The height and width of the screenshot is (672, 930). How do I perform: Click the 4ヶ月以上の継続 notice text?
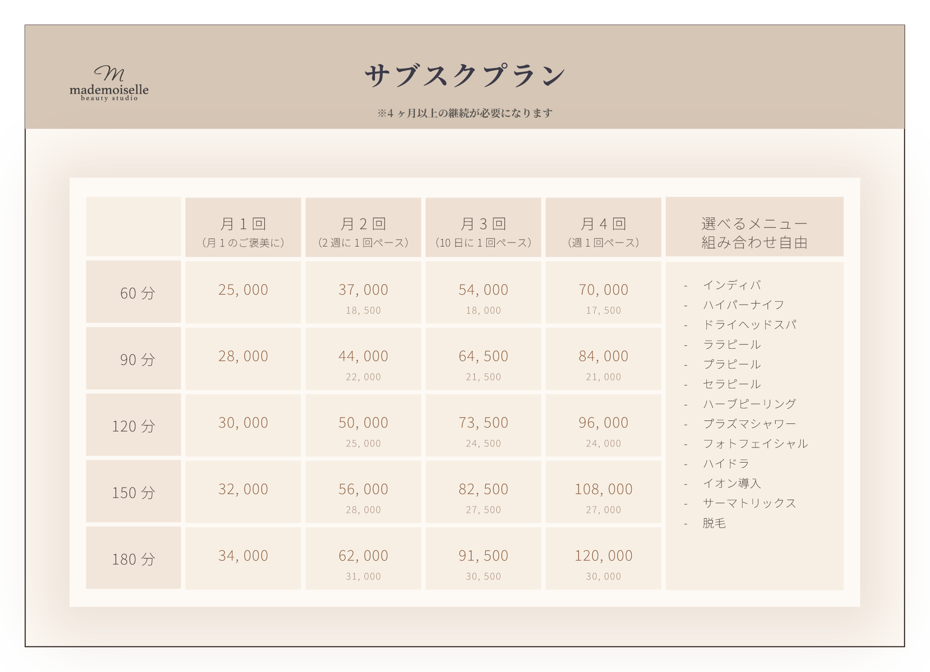point(465,113)
